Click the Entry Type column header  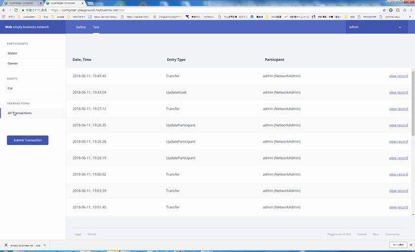pyautogui.click(x=176, y=60)
